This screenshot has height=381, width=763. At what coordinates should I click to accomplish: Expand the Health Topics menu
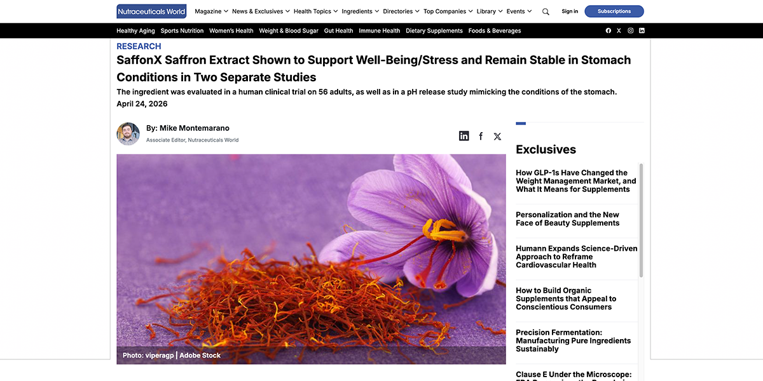point(315,11)
